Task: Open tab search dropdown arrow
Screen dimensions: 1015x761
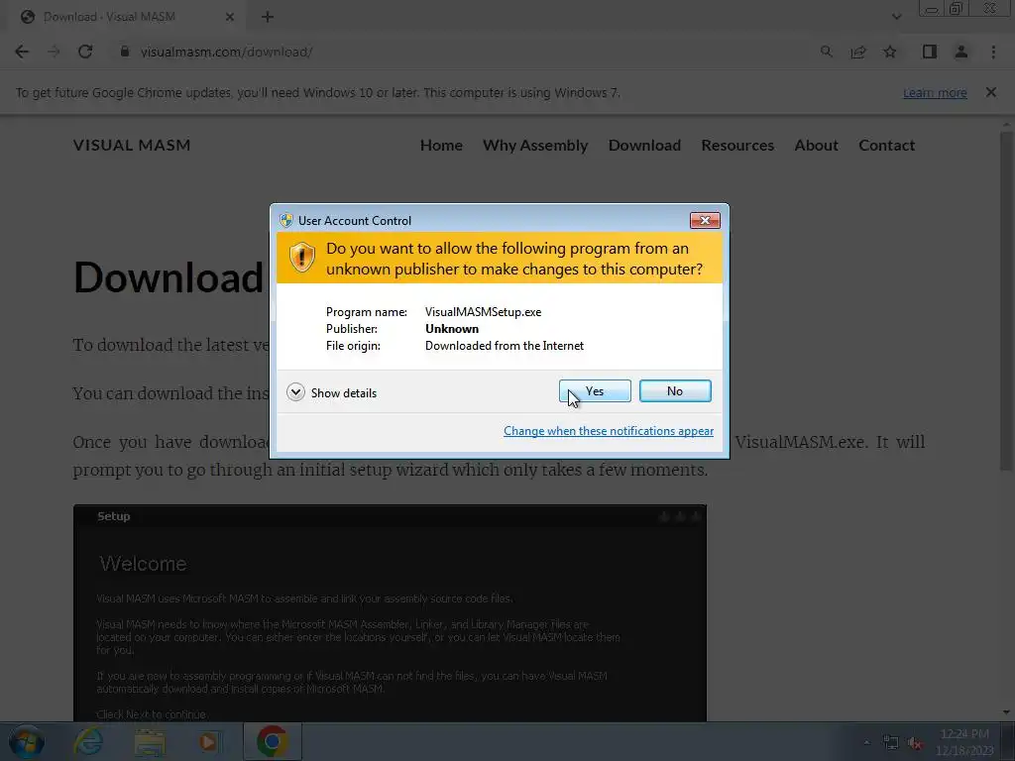Action: [896, 17]
